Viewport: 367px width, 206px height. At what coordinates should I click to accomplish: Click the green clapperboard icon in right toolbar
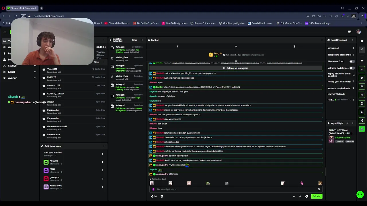coord(362,129)
